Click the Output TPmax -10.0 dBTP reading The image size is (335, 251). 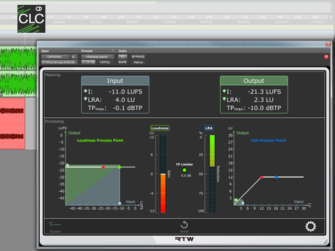point(265,108)
